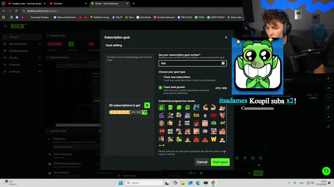The image size is (334, 187).
Task: Select the red prohibition sign emote
Action: 162,131
